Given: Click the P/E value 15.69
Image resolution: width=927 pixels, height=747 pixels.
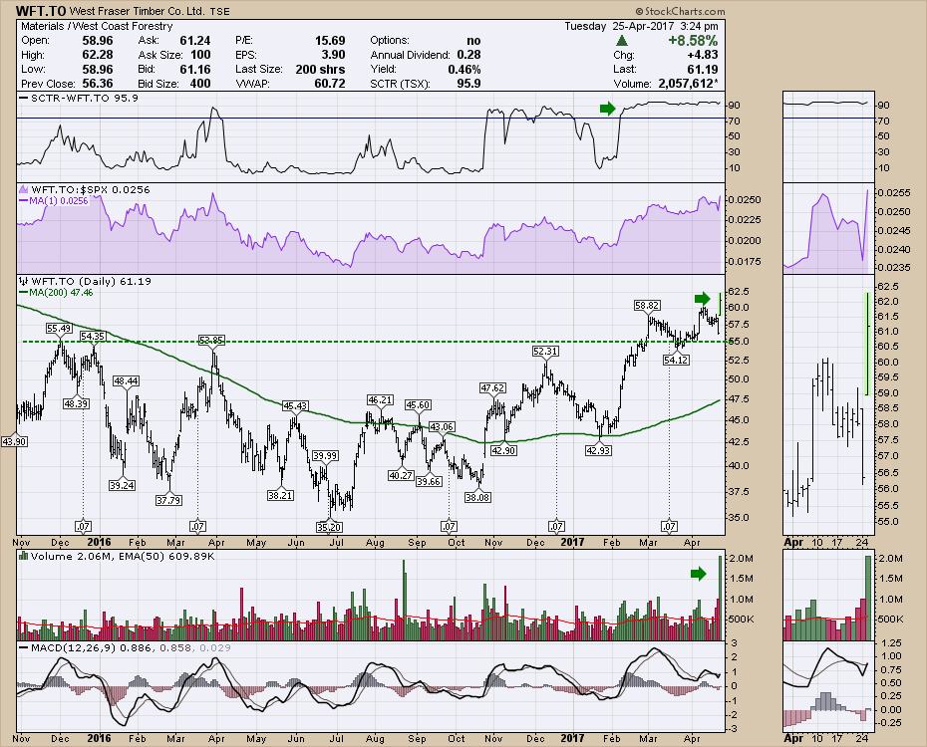Looking at the screenshot, I should pos(330,41).
